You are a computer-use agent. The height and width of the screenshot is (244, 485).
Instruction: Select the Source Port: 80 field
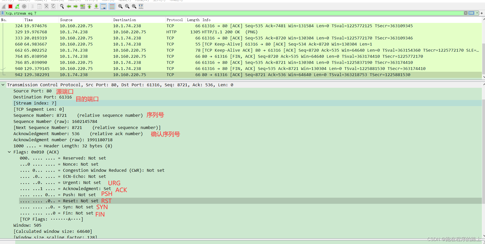click(x=33, y=91)
